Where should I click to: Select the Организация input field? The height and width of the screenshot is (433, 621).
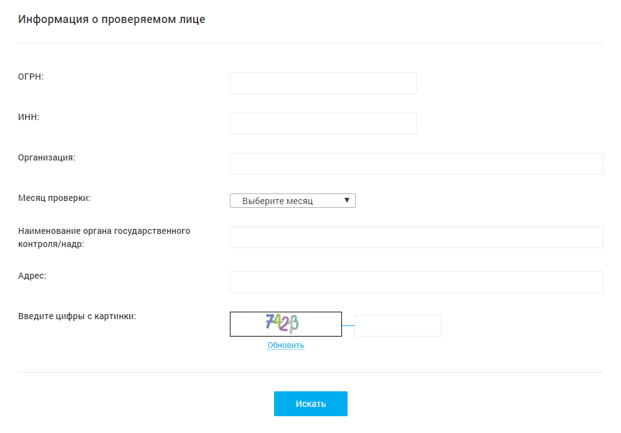(x=416, y=164)
